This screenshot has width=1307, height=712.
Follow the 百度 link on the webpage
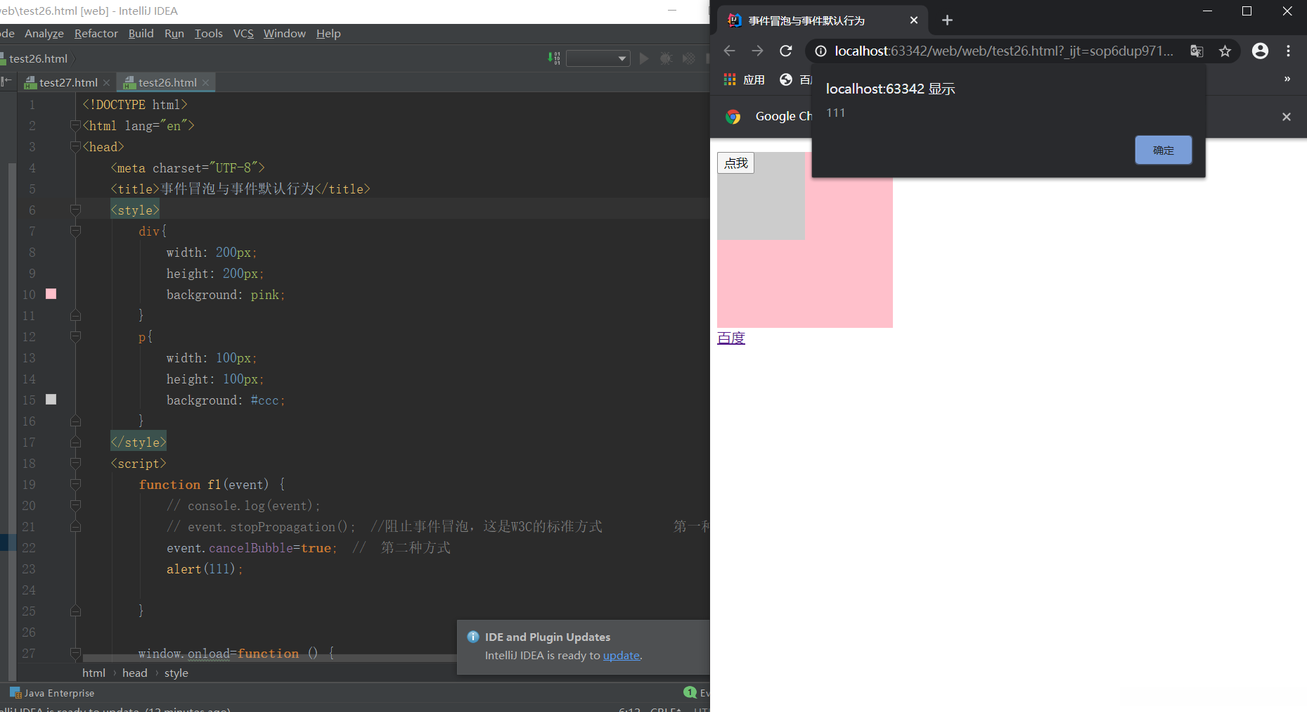(731, 338)
